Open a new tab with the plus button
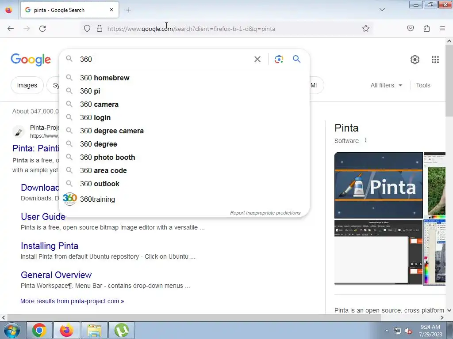Image resolution: width=453 pixels, height=339 pixels. click(x=128, y=10)
